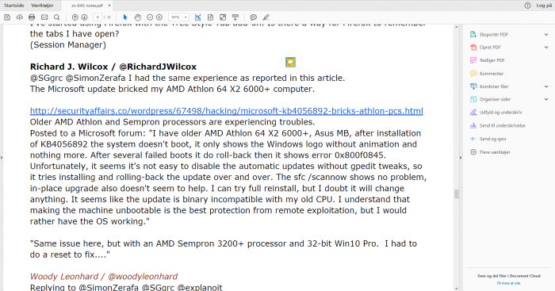This screenshot has height=291, width=555.
Task: Open Send til underskrivelse tool
Action: (x=502, y=125)
